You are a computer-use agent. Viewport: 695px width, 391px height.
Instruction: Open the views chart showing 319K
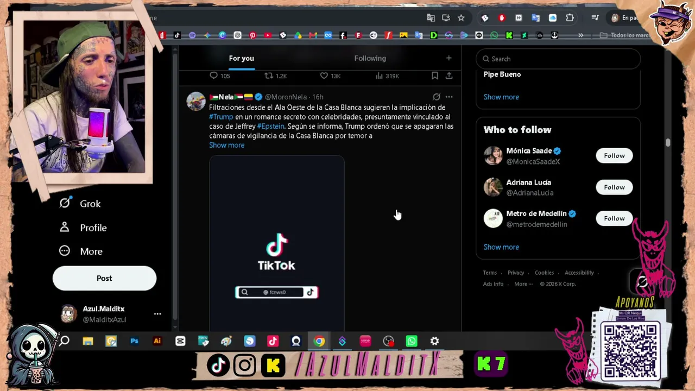pos(379,76)
